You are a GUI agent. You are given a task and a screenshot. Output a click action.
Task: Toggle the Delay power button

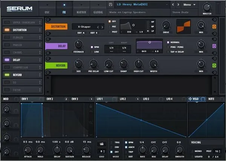tap(214, 46)
